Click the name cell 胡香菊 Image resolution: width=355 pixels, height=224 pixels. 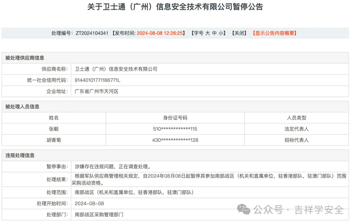[x=54, y=140]
